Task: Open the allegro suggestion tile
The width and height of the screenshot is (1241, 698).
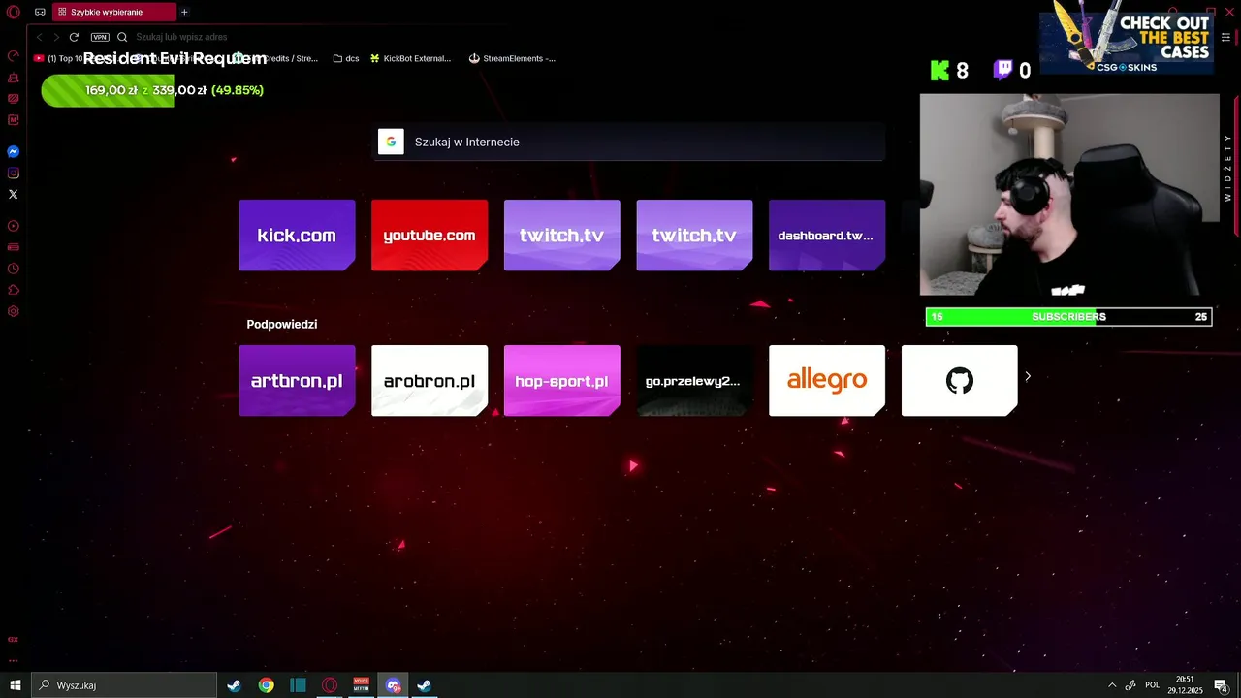Action: [827, 381]
